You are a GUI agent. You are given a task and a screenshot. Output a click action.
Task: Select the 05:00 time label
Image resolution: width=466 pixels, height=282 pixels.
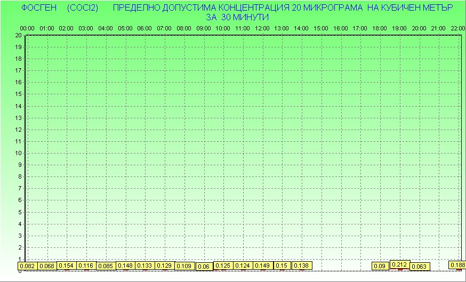click(x=125, y=29)
